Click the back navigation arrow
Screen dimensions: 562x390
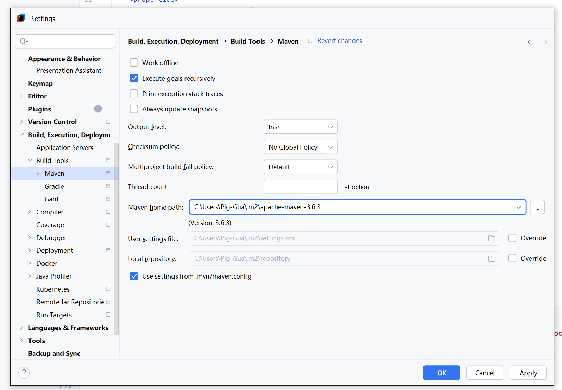531,42
